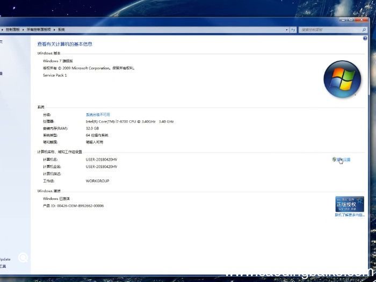This screenshot has width=376, height=282.
Task: Click the Service Pack 1 text
Action: pos(55,75)
